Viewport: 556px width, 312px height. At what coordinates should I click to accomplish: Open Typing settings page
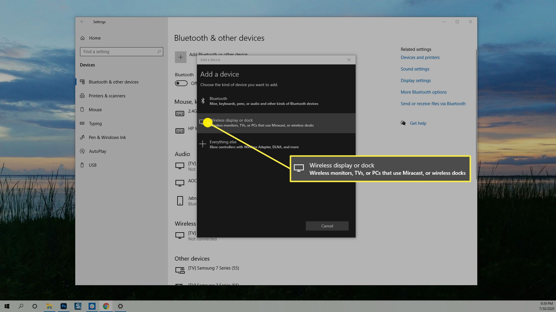click(x=95, y=123)
